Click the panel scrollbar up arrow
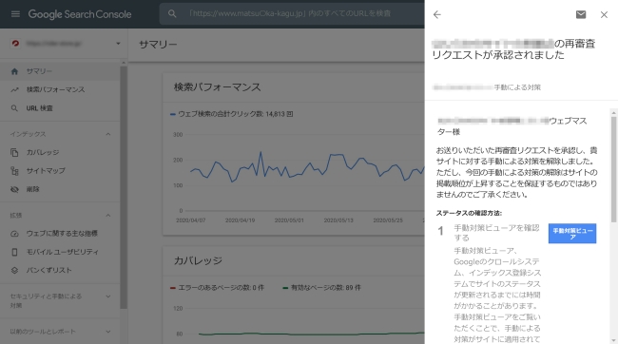 click(613, 113)
